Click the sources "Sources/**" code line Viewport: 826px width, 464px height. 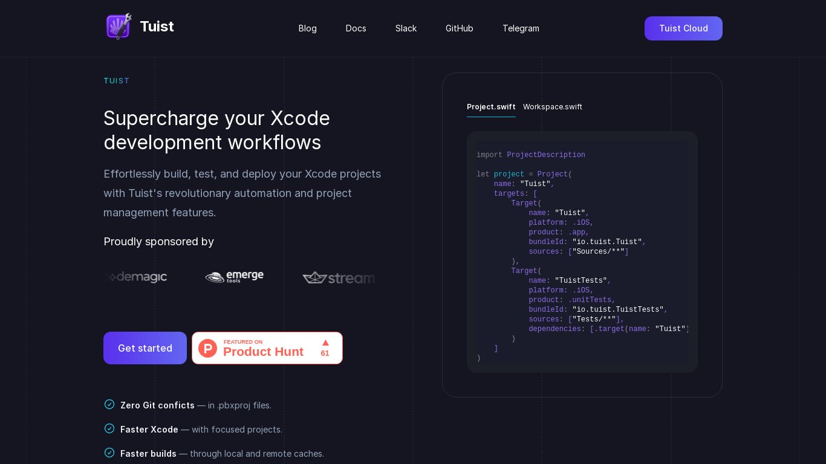point(579,252)
